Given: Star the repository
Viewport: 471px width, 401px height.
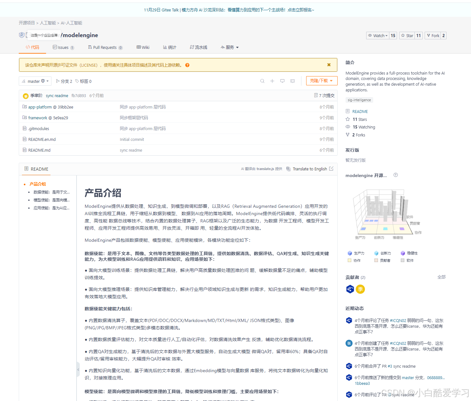Looking at the screenshot, I should tap(407, 36).
